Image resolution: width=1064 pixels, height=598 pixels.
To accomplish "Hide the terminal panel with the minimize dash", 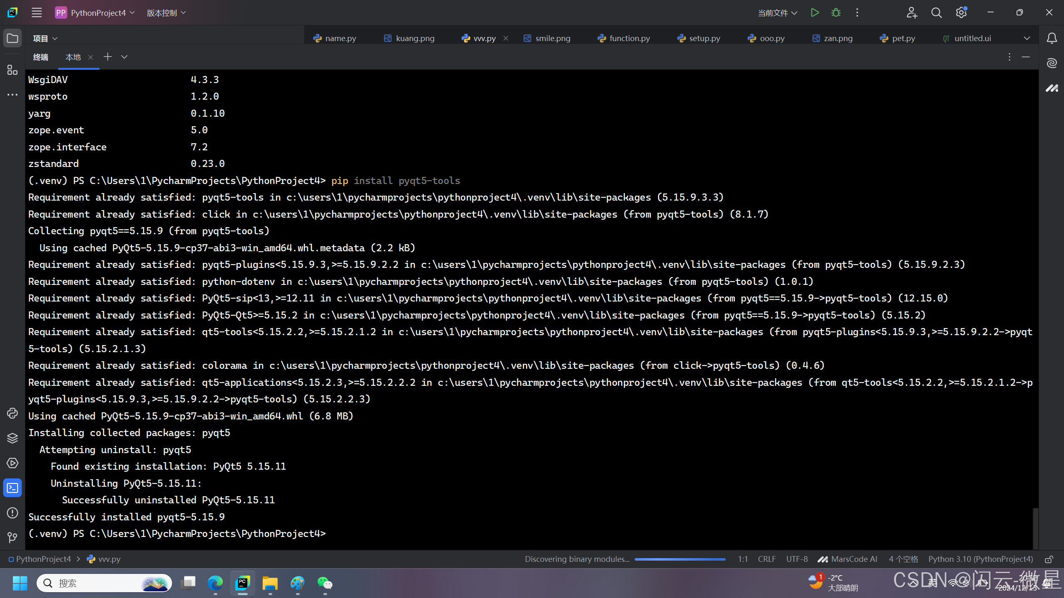I will 1026,57.
